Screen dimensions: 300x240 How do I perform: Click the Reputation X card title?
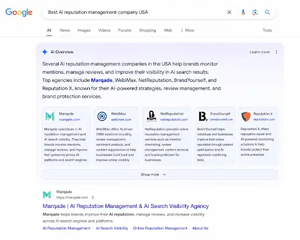[263, 114]
